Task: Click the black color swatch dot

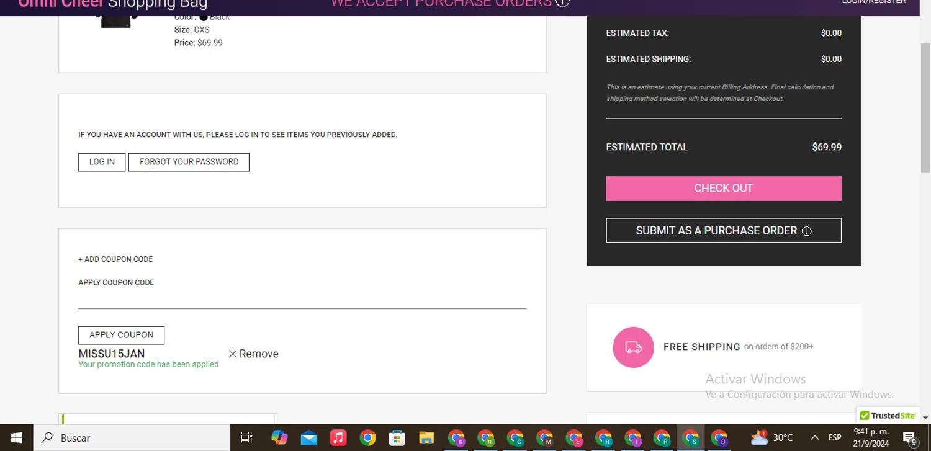Action: [204, 17]
